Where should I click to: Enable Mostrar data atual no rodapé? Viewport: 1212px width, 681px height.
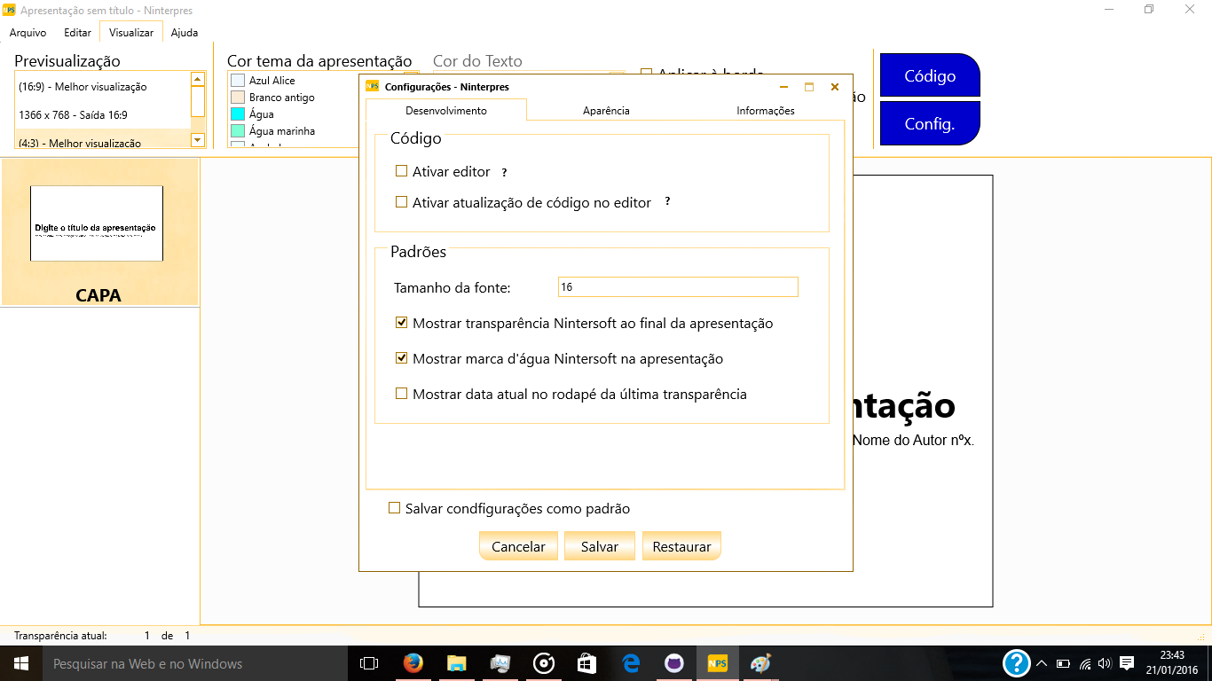click(x=402, y=394)
